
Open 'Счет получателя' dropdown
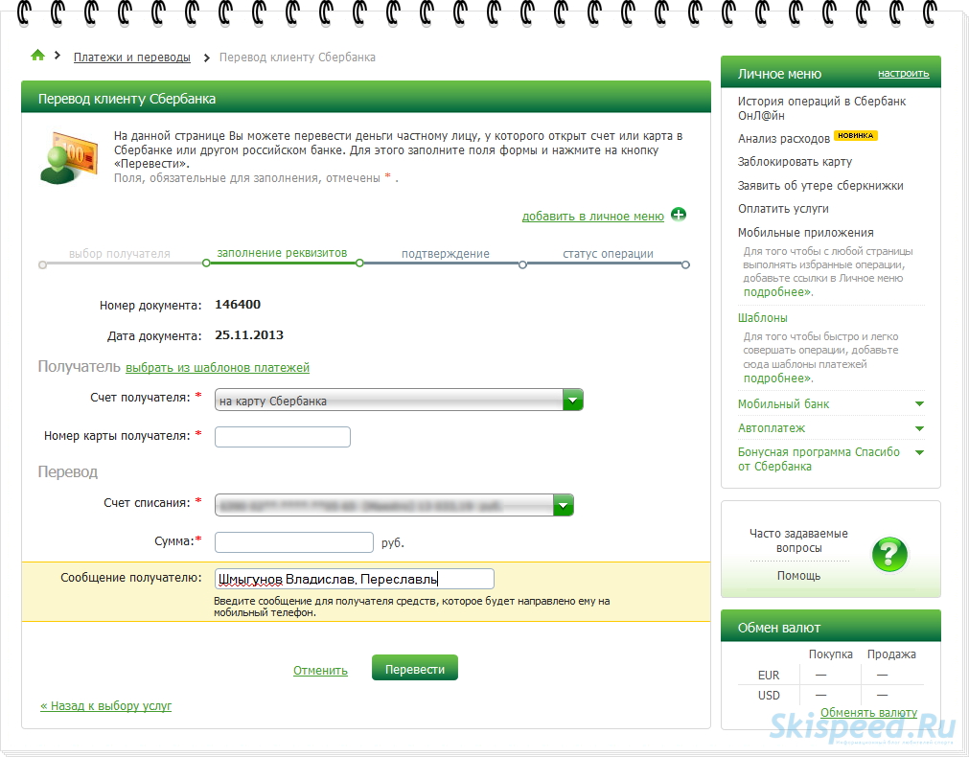click(x=399, y=401)
